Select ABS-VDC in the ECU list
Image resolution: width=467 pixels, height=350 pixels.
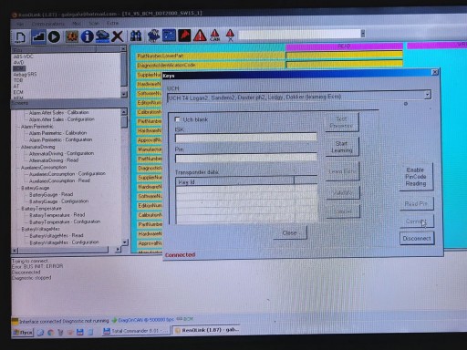(x=23, y=57)
